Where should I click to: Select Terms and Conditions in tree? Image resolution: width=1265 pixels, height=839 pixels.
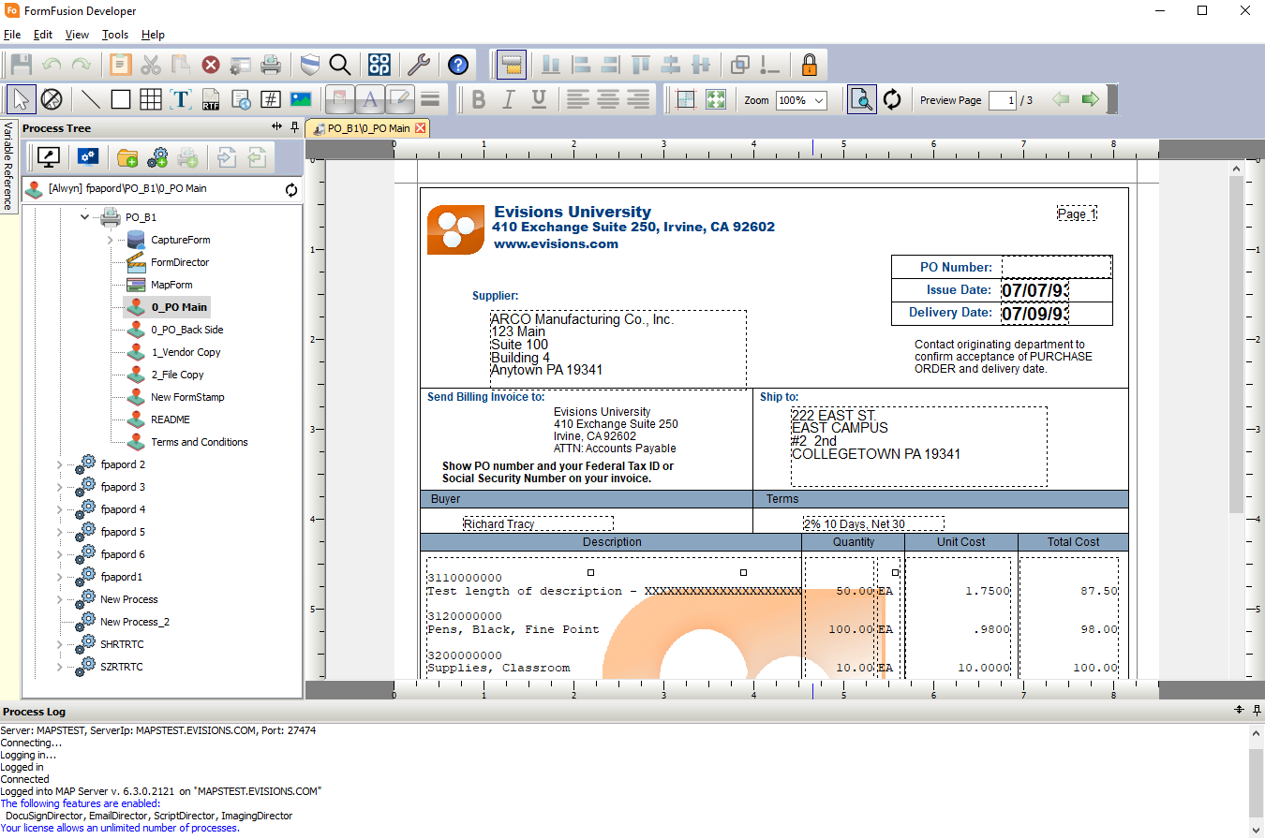[199, 442]
